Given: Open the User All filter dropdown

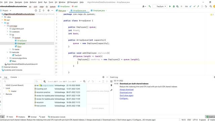Looking at the screenshot, I should coord(62,81).
